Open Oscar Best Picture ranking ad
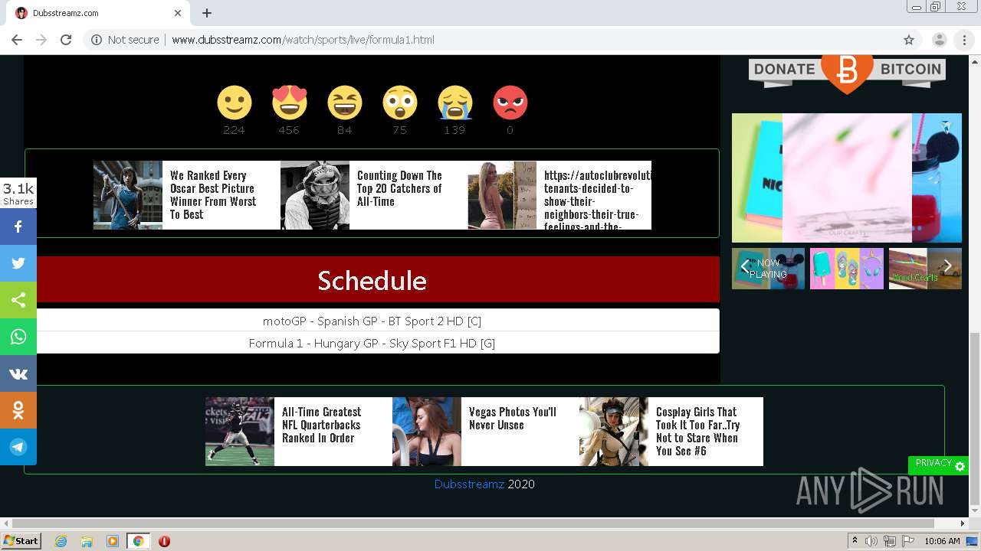The image size is (981, 551). (213, 195)
